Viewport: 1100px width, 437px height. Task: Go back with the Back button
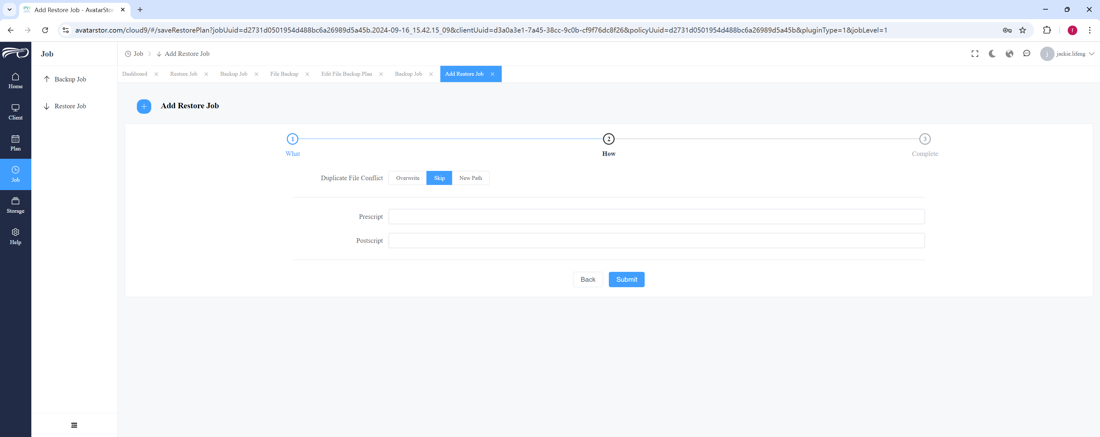588,280
